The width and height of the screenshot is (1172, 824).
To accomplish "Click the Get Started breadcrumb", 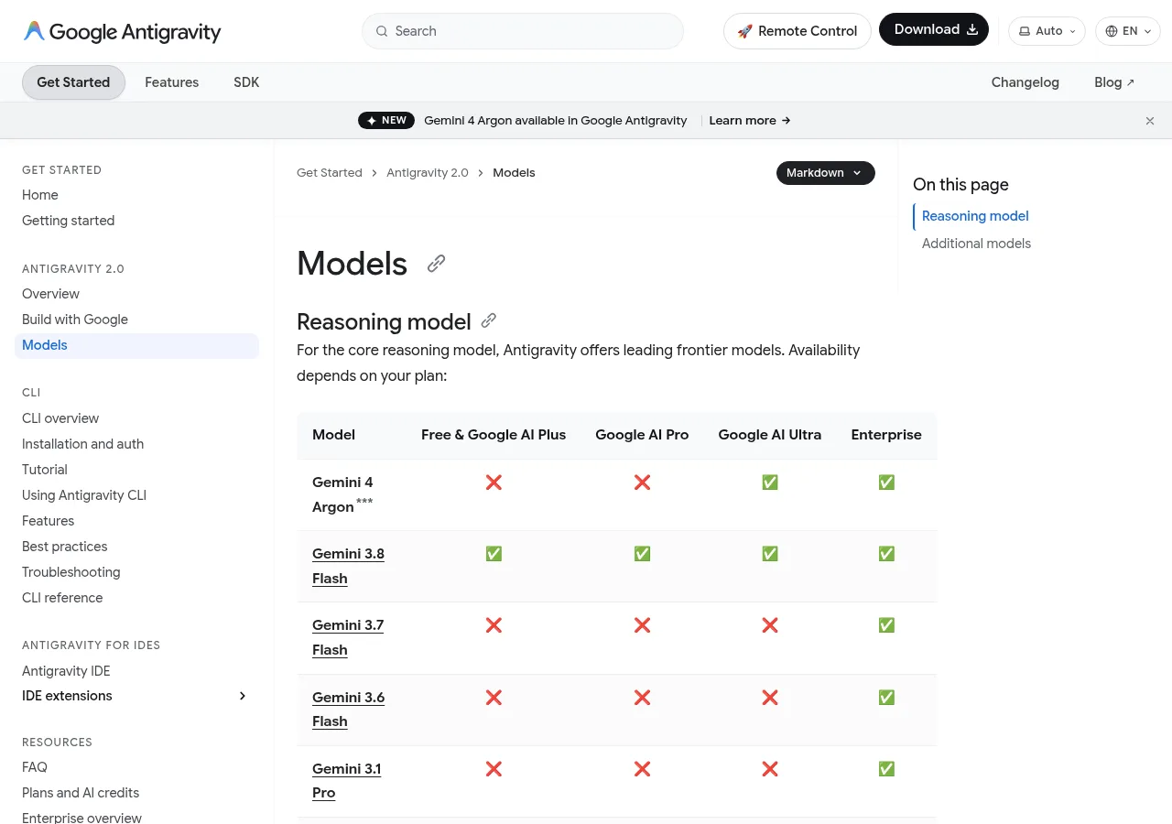I will pyautogui.click(x=330, y=173).
